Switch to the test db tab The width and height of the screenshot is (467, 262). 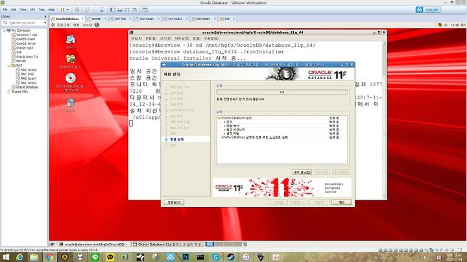(96, 19)
